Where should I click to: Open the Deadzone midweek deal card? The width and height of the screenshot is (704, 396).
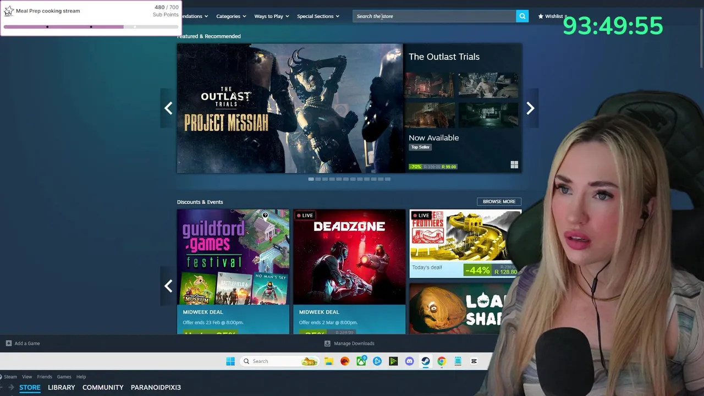349,271
